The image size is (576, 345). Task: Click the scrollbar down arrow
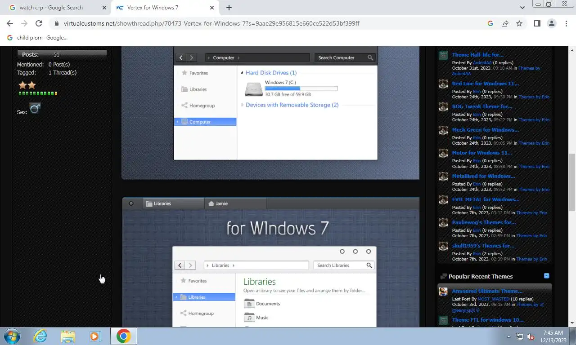click(x=572, y=323)
